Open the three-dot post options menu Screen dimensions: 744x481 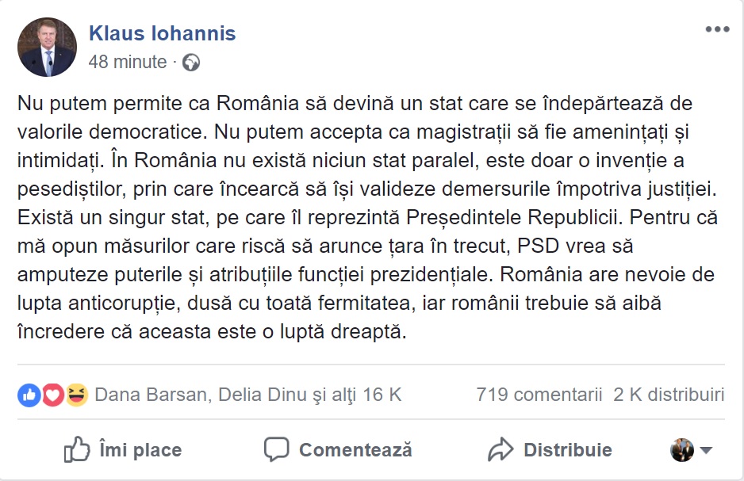point(717,30)
